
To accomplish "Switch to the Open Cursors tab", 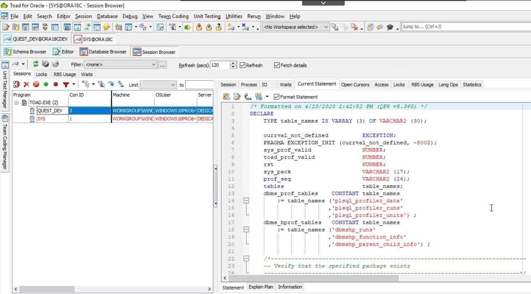I will click(x=355, y=84).
